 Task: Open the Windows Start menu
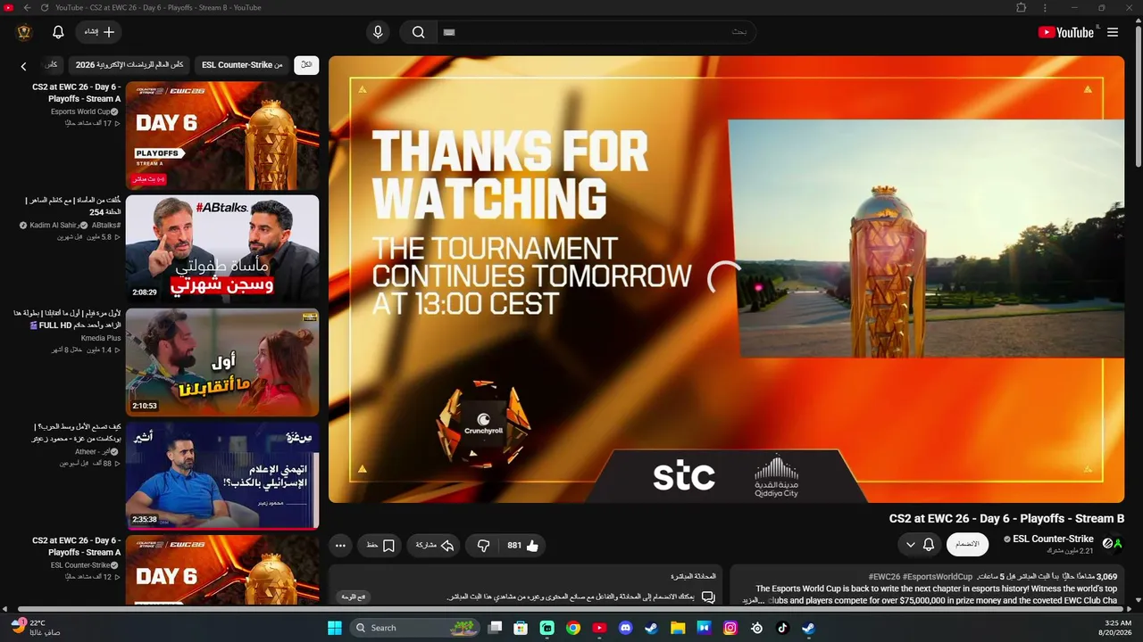334,628
